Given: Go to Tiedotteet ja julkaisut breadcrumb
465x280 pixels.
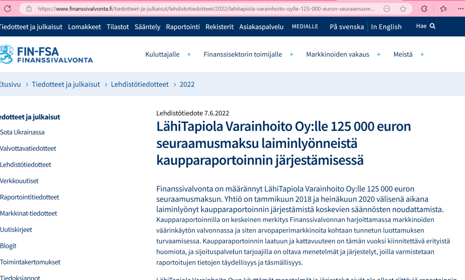Looking at the screenshot, I should [66, 84].
